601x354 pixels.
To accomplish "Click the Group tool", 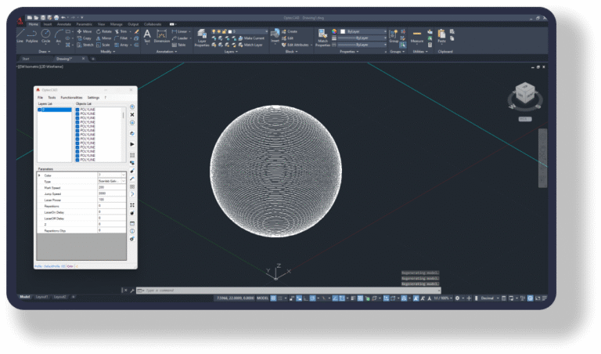I will pos(394,36).
